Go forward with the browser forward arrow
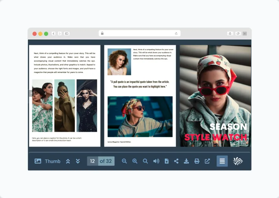 (x=60, y=34)
